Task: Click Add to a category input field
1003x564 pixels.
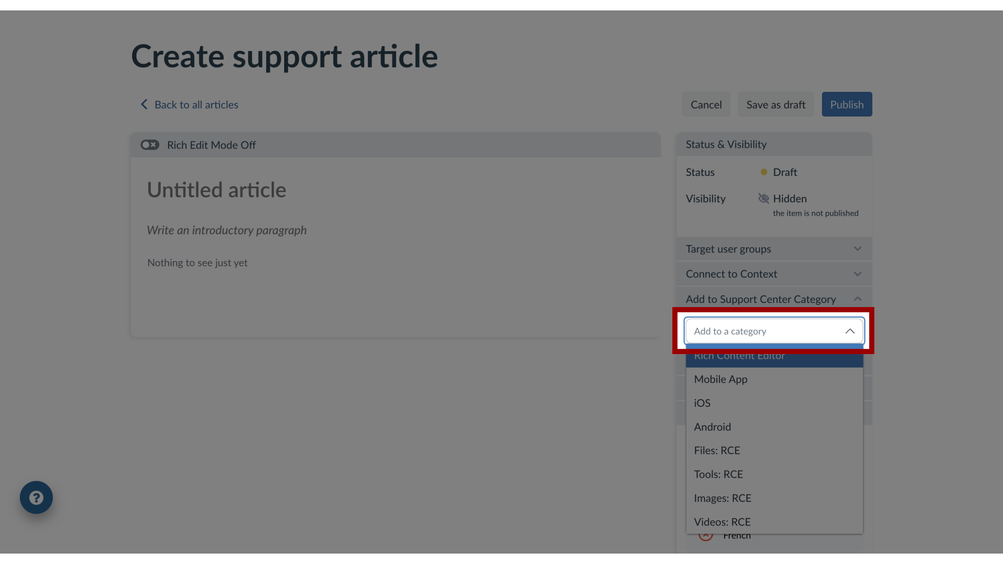Action: click(774, 331)
